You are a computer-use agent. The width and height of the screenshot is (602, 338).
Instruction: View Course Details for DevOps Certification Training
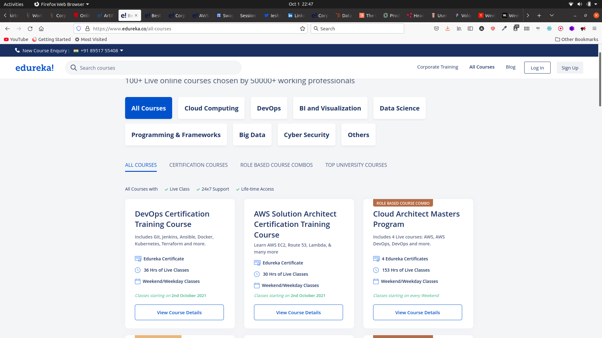179,312
